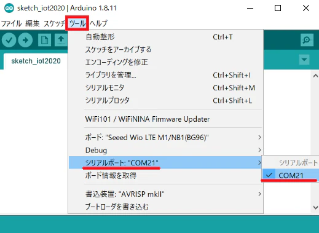Screen dimensions: 319x233
Task: Click the Arduino logo in title bar
Action: pyautogui.click(x=9, y=8)
